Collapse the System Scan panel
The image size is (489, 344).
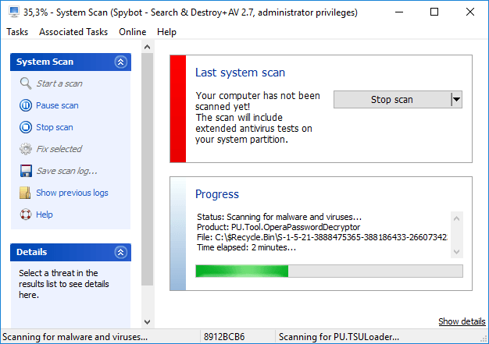pyautogui.click(x=121, y=62)
